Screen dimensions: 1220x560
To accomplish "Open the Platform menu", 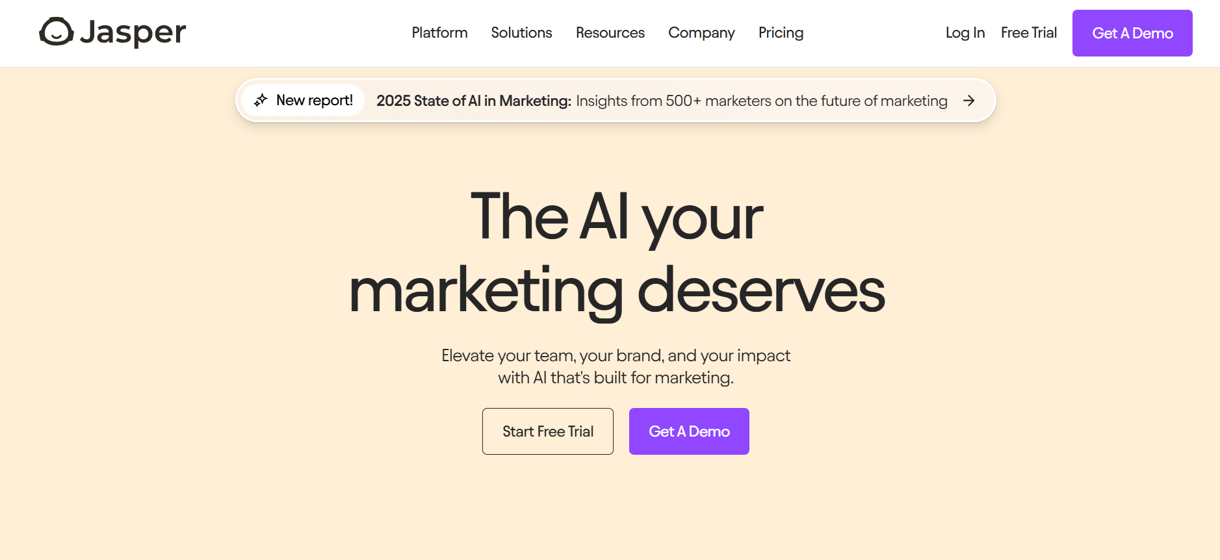I will click(x=439, y=32).
